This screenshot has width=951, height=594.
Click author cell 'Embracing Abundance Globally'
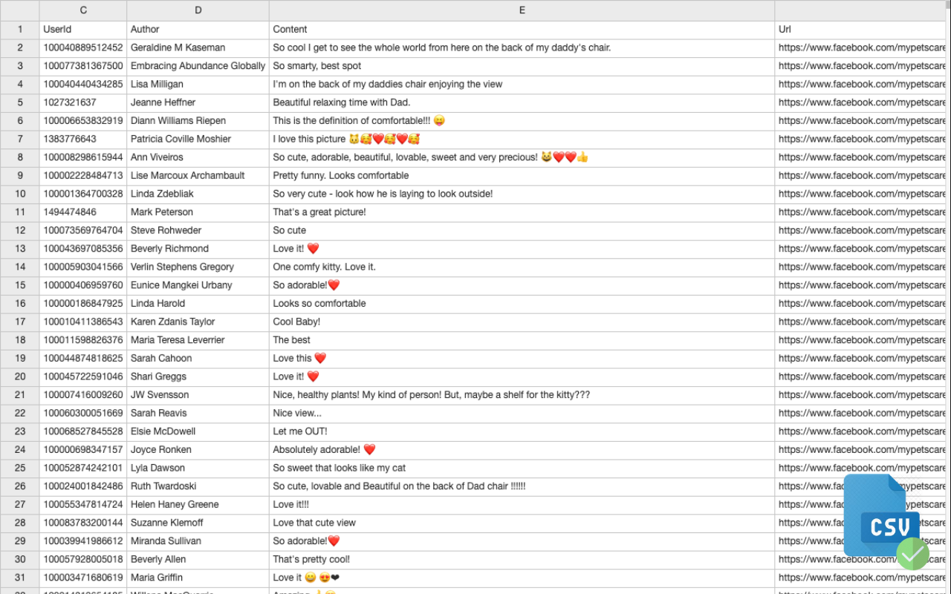pyautogui.click(x=198, y=66)
